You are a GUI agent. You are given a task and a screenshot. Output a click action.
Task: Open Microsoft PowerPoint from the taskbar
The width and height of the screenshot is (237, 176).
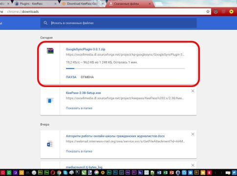pyautogui.click(x=172, y=173)
